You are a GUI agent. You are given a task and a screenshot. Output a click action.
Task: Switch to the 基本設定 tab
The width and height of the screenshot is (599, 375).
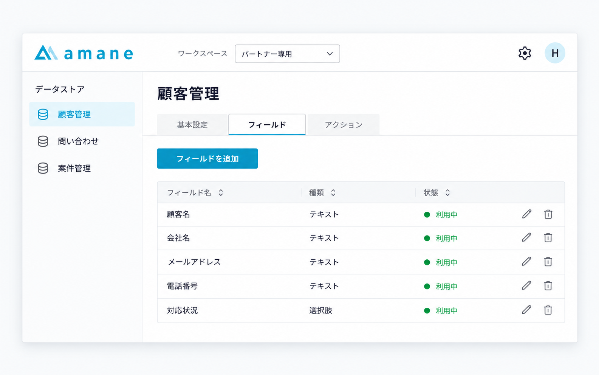pyautogui.click(x=192, y=124)
